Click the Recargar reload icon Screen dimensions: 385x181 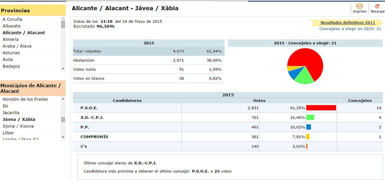[x=377, y=7]
